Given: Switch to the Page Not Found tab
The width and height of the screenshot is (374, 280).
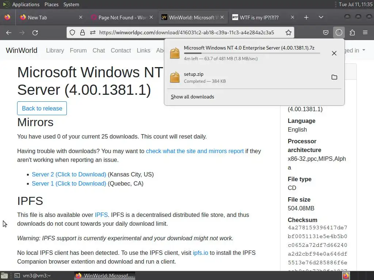Looking at the screenshot, I should pyautogui.click(x=122, y=17).
